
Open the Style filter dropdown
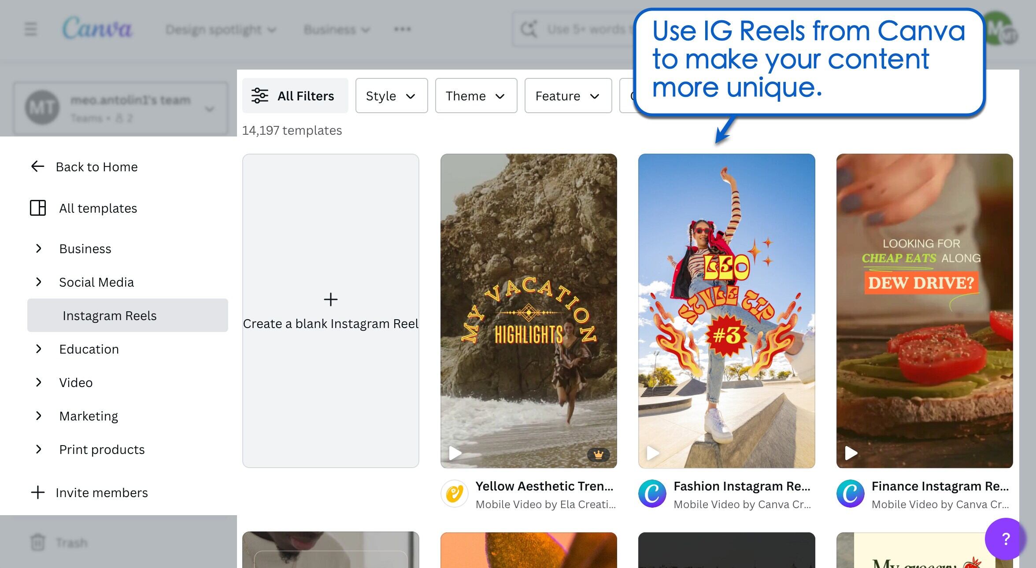coord(391,96)
